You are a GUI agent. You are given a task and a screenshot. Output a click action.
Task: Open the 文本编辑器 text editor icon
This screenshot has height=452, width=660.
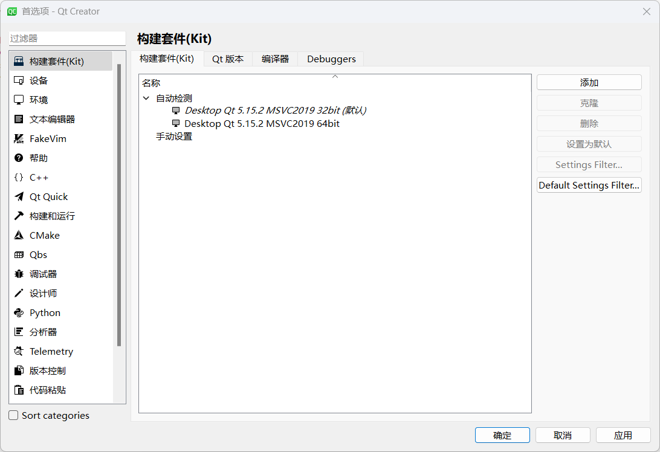(19, 119)
